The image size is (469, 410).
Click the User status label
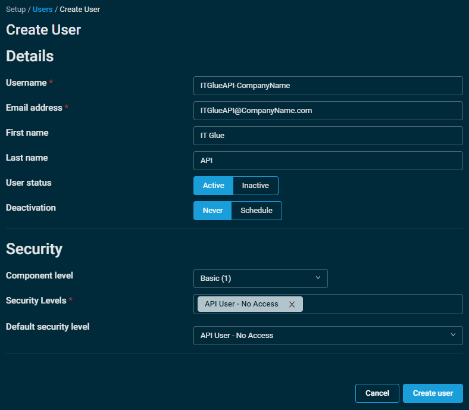point(29,183)
